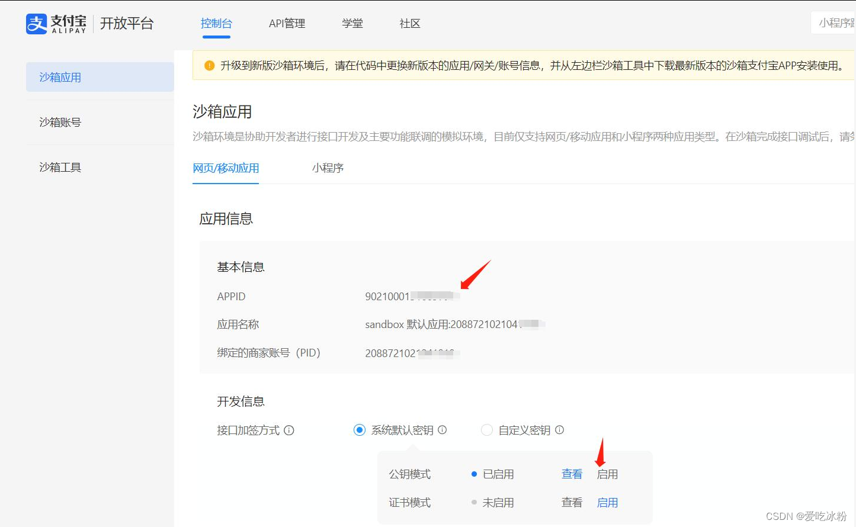Click the PID value starting 208872102

point(411,354)
